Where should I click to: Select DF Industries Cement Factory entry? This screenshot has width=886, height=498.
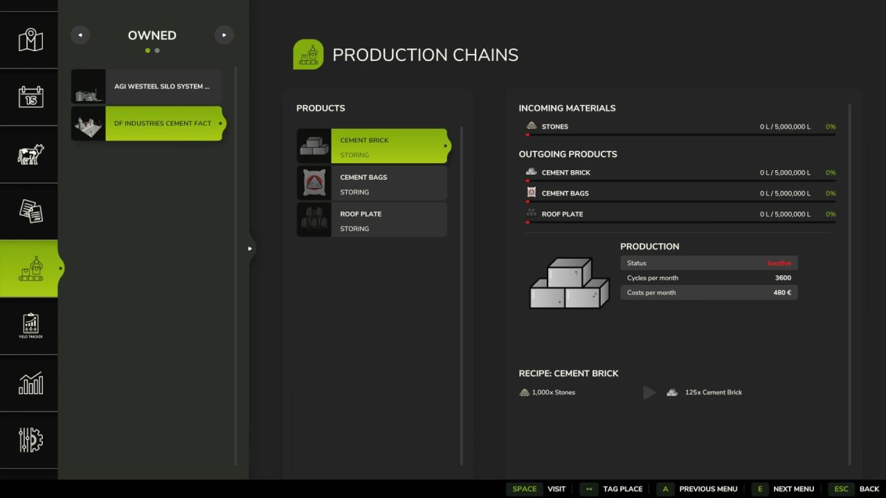[147, 123]
